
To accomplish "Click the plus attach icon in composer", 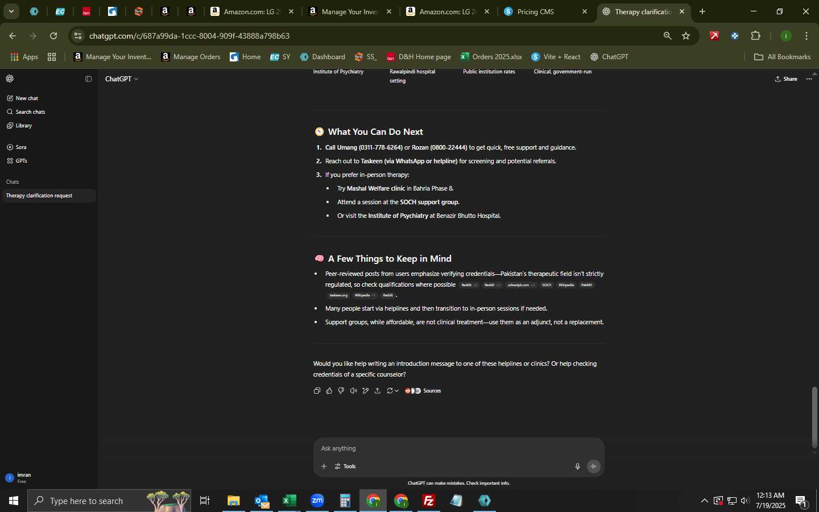I will 324,466.
